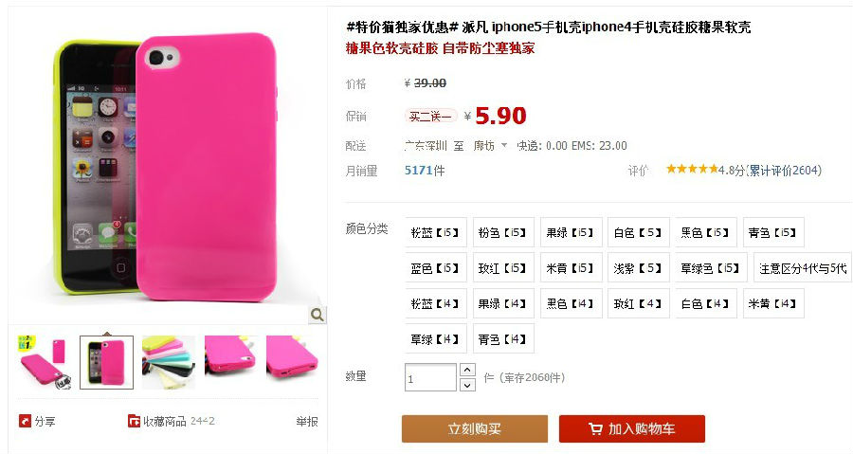Click the 立刻购买 buy now button

click(475, 429)
